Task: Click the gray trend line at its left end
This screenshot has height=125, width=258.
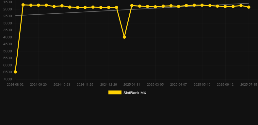Action: pos(16,16)
